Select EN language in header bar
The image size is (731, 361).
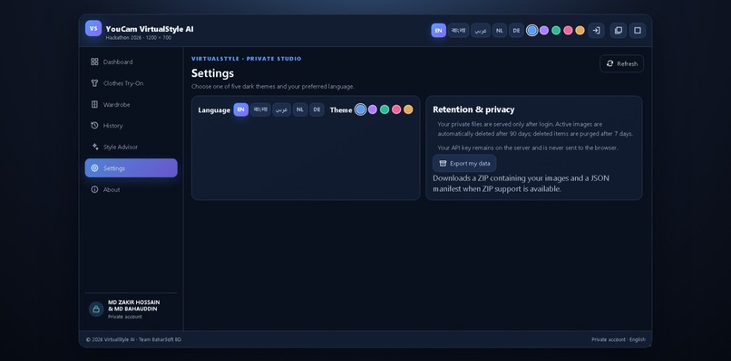click(x=438, y=31)
